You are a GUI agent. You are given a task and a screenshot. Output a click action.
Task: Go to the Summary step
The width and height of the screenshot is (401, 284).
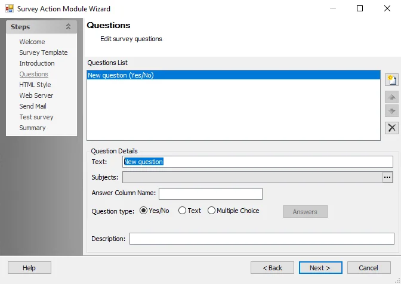pyautogui.click(x=32, y=128)
